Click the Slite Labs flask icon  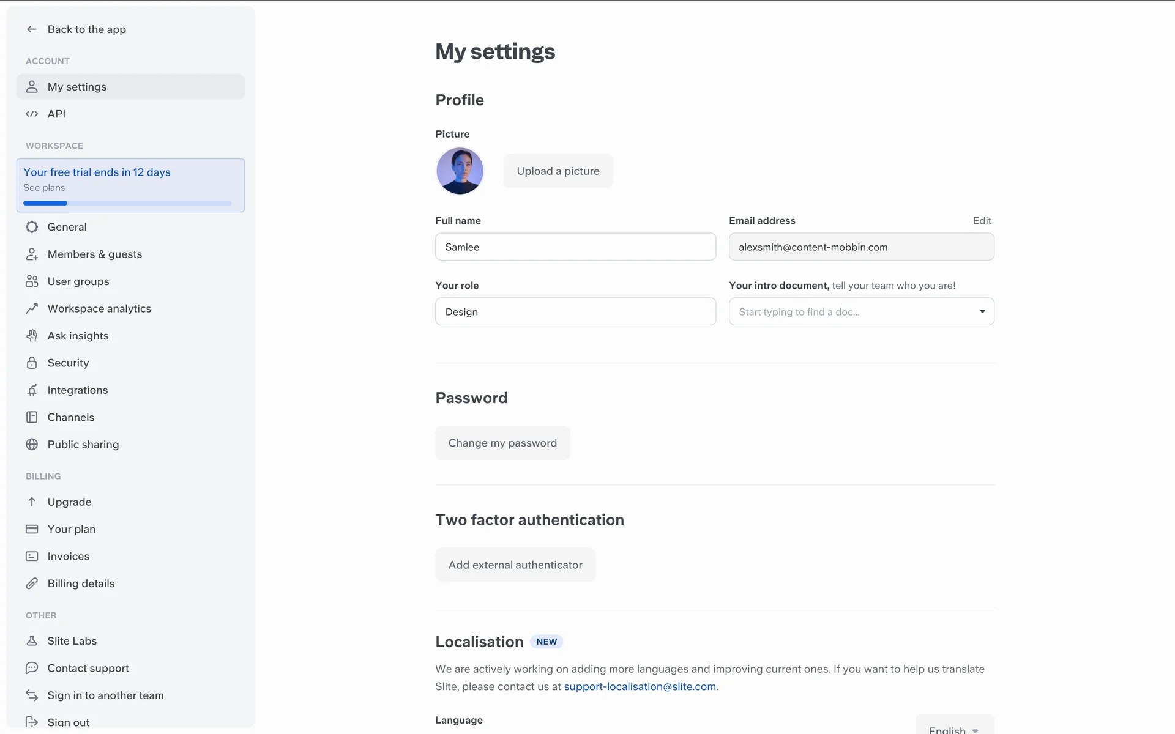[32, 641]
